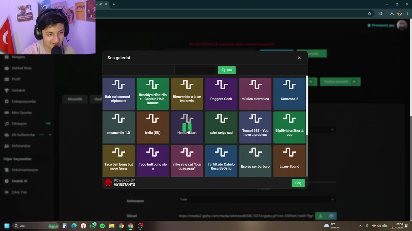Close the current browser tab
Viewport: 412px width, 231px height.
click(x=106, y=4)
